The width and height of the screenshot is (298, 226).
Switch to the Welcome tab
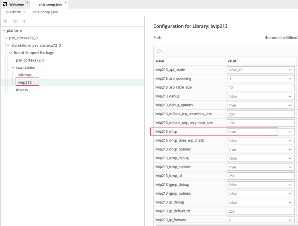pos(16,4)
